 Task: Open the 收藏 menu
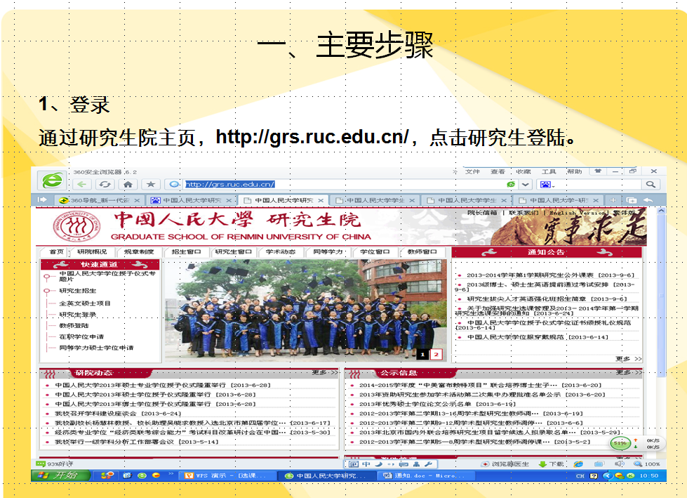click(523, 171)
